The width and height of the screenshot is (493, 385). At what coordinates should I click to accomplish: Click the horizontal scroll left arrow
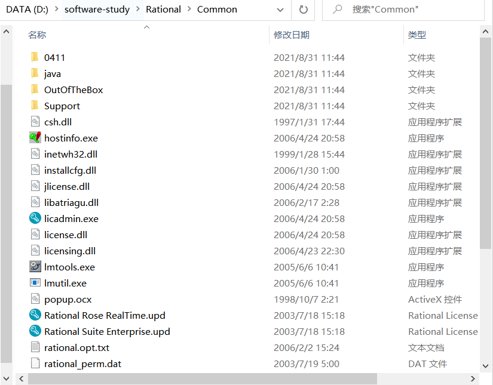[x=22, y=378]
